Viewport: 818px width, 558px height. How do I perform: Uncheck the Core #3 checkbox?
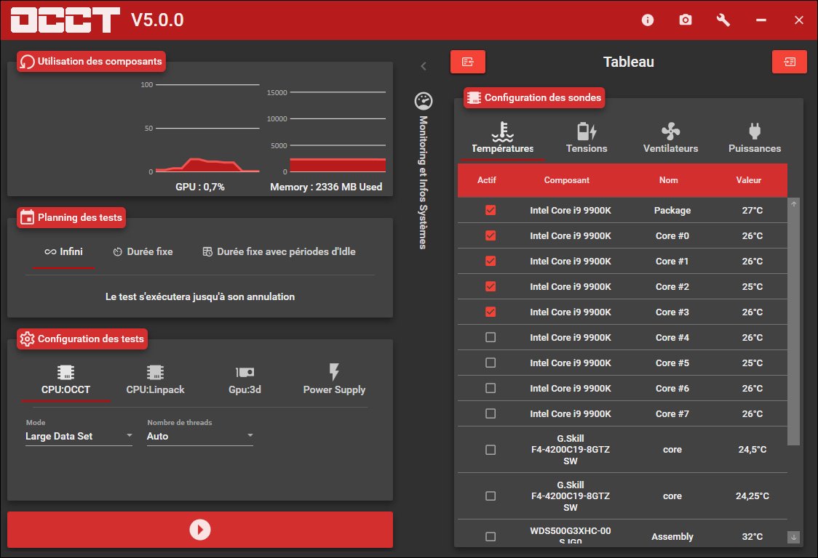(491, 312)
